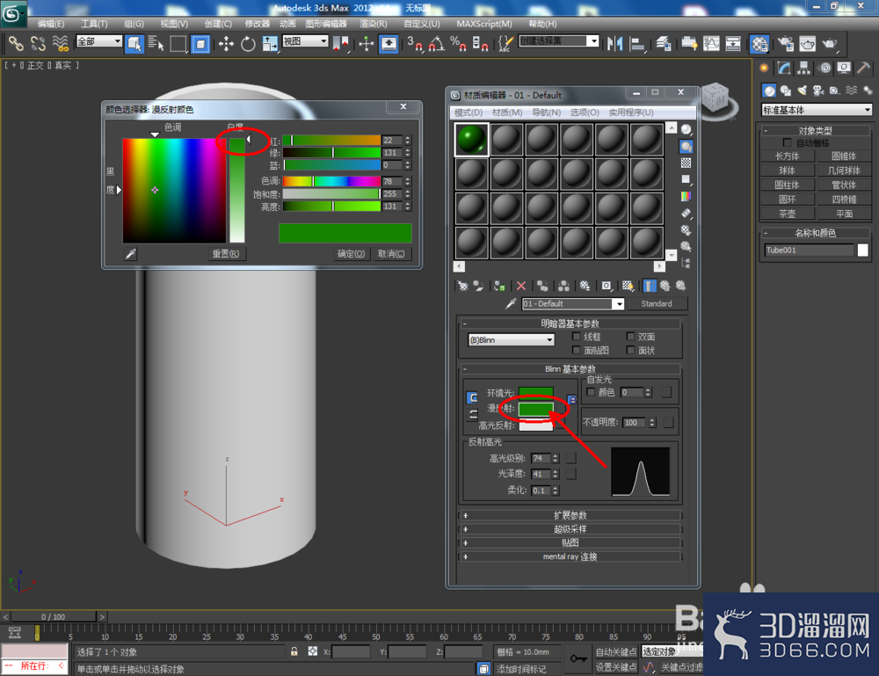Toggle the material sample Background checker icon
Image resolution: width=879 pixels, height=676 pixels.
686,164
